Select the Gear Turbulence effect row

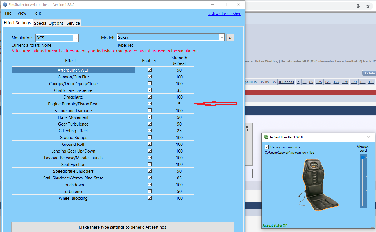point(73,124)
